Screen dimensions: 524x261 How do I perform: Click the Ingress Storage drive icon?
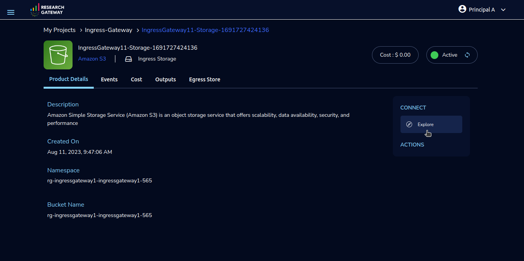tap(128, 59)
